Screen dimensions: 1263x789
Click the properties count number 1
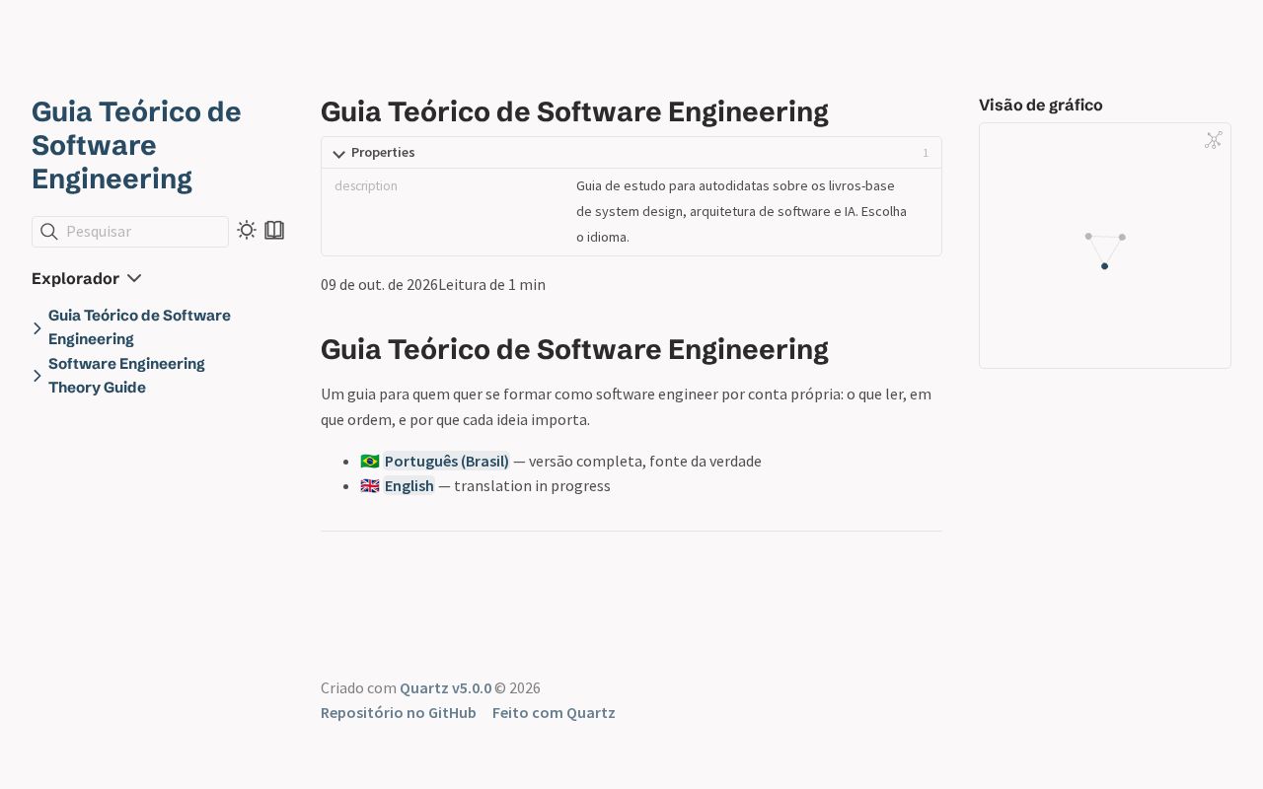926,153
